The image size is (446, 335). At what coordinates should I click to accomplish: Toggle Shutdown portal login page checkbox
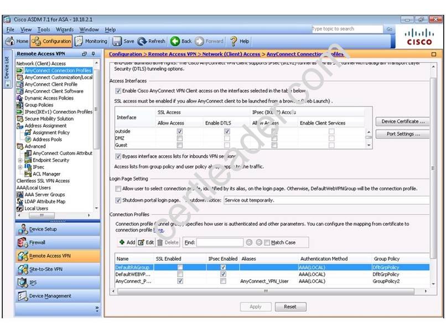click(x=118, y=200)
